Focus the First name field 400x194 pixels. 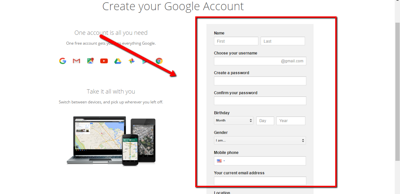pyautogui.click(x=236, y=41)
